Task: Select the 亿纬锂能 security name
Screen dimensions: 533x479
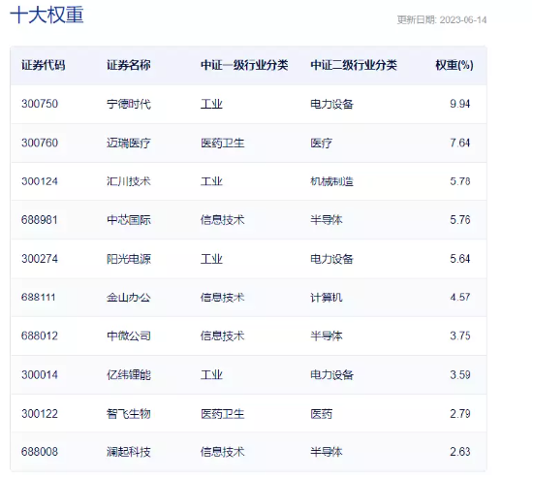Action: tap(129, 375)
